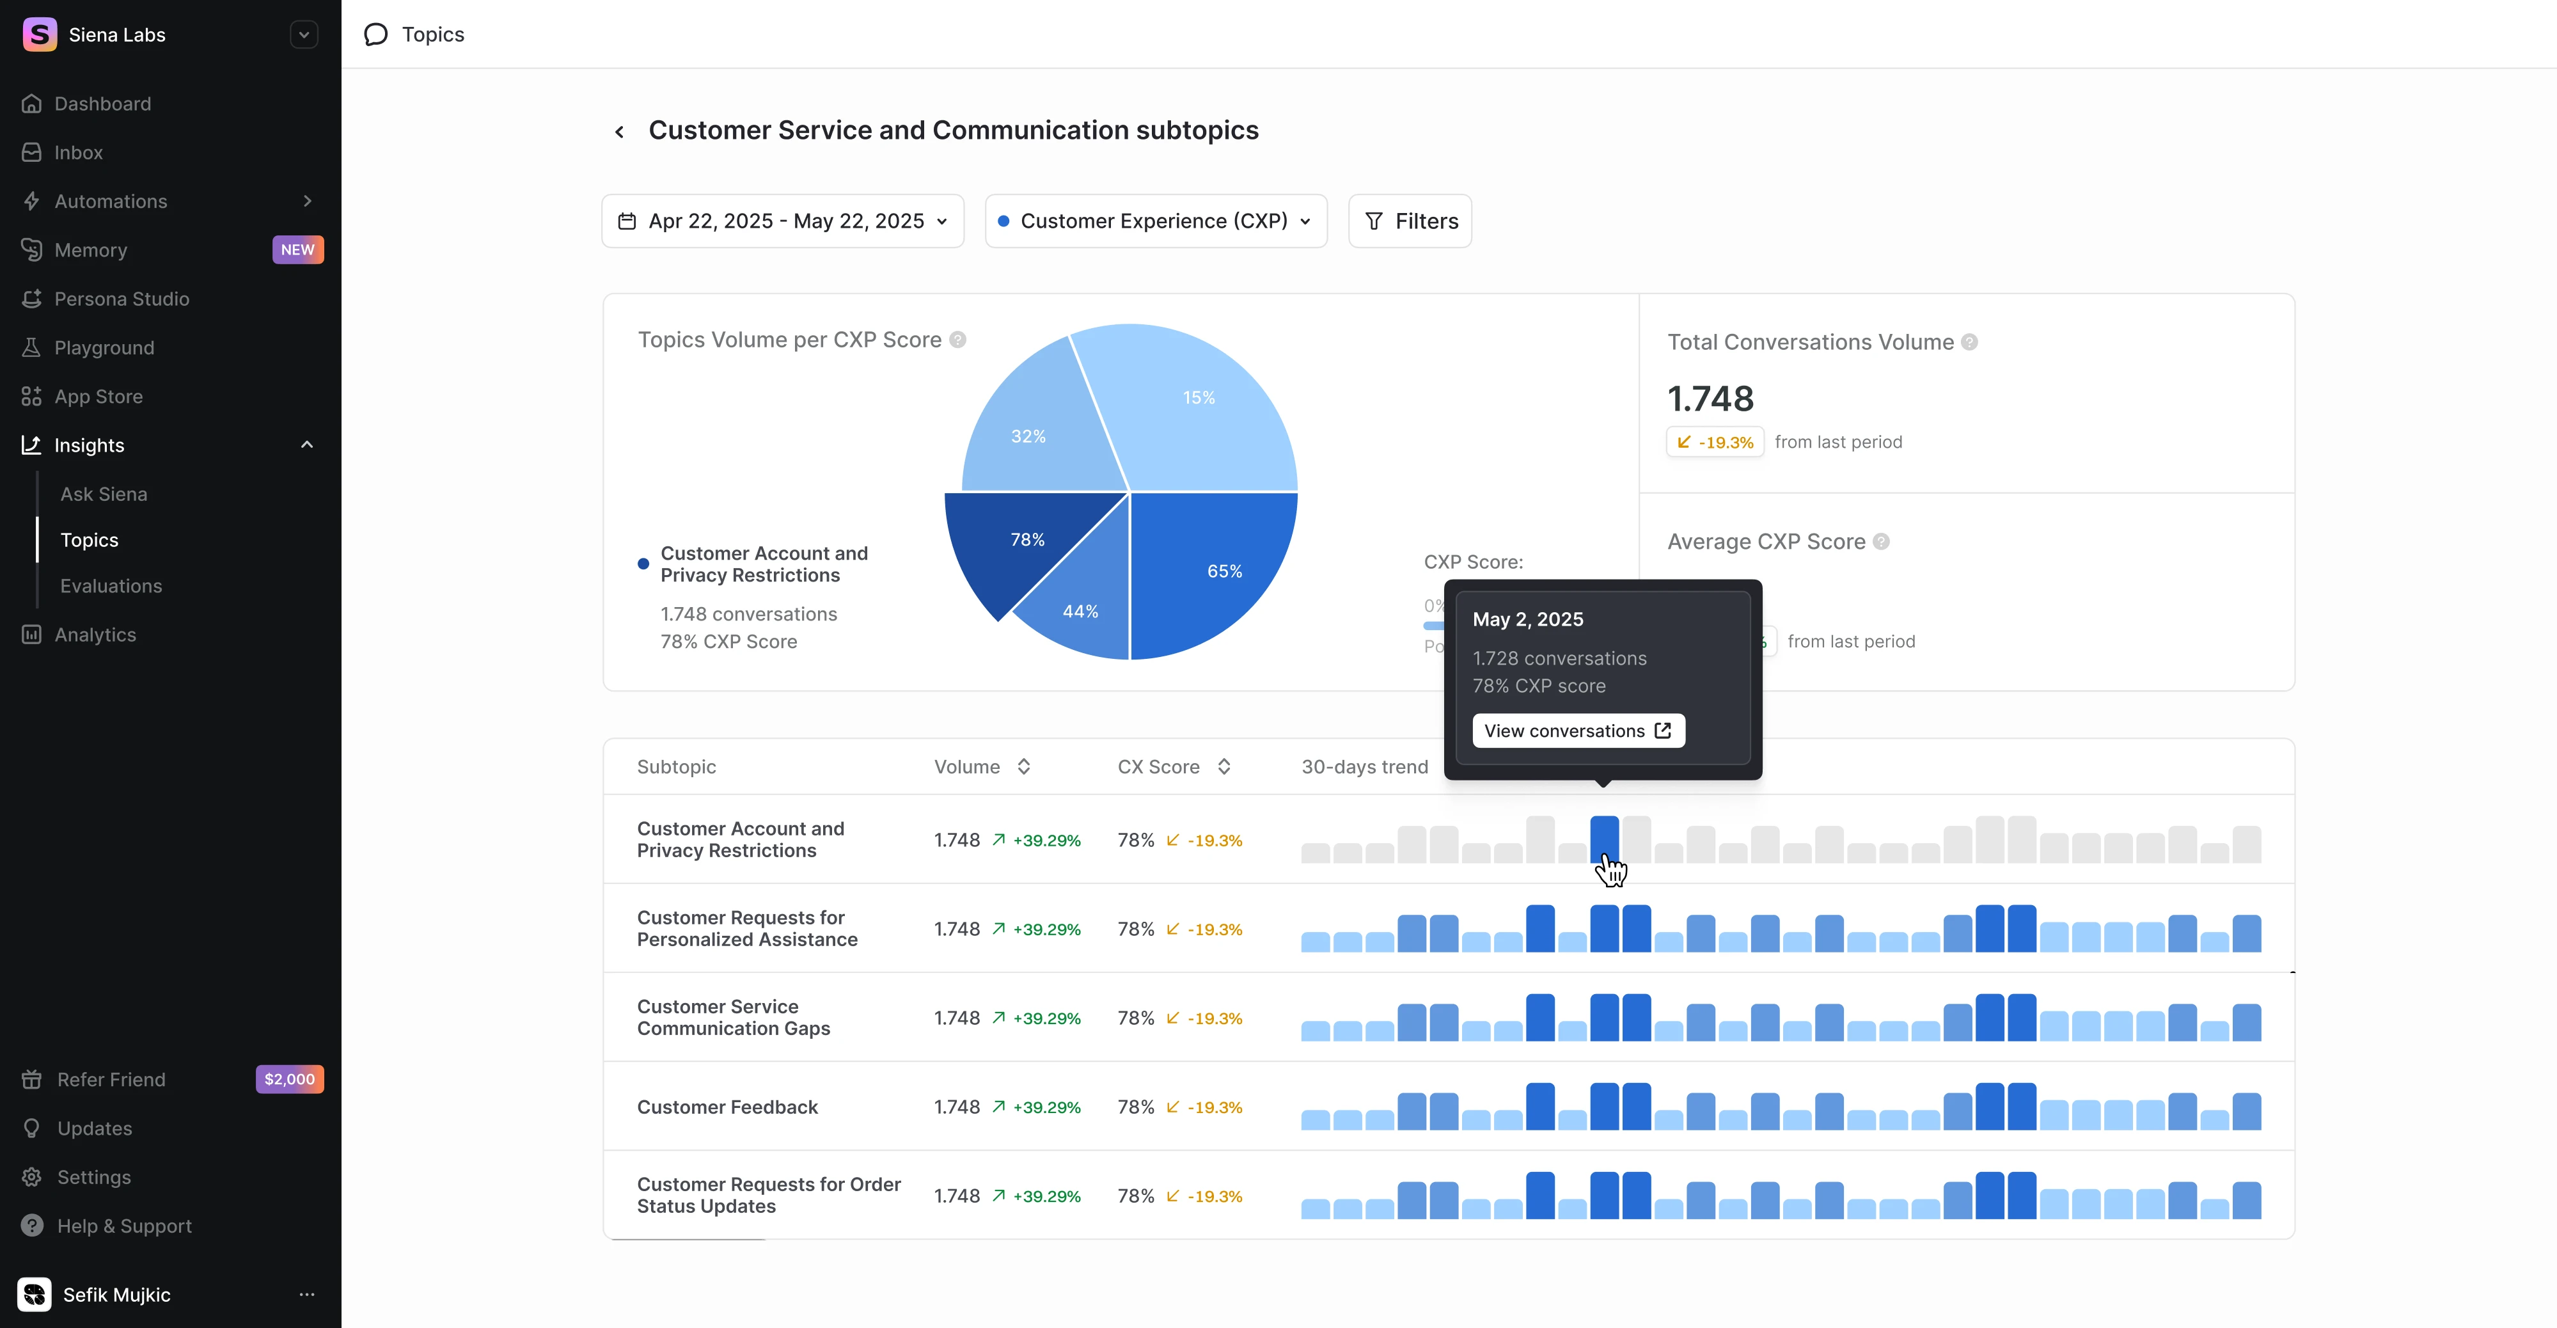The width and height of the screenshot is (2557, 1328).
Task: Click the View conversations button
Action: [x=1577, y=731]
